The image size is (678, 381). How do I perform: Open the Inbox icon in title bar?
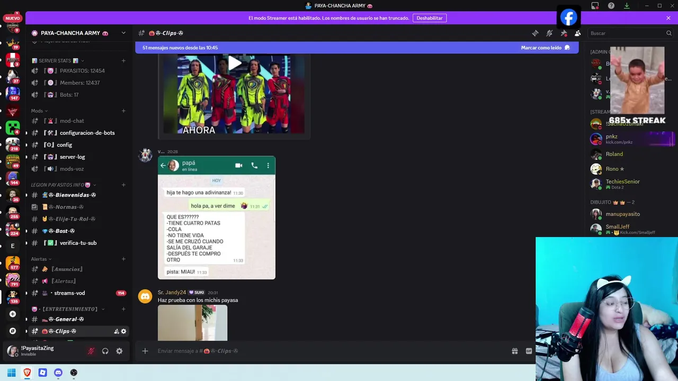[595, 6]
